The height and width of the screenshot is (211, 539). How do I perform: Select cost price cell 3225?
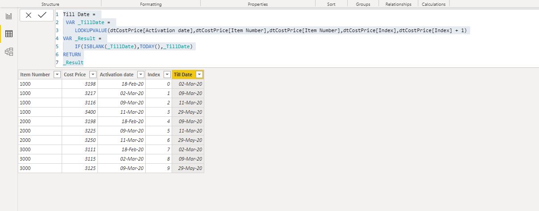(x=80, y=131)
